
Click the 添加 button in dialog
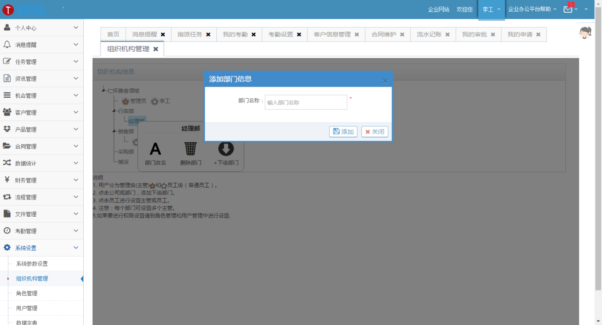[343, 132]
